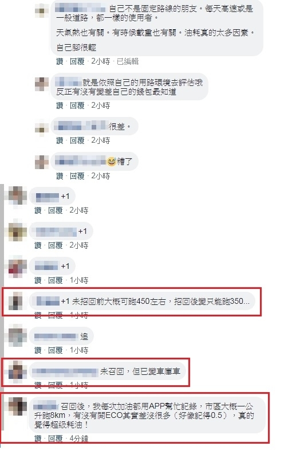
Task: Reply to the 錢包最知道 comment
Action: 77,105
